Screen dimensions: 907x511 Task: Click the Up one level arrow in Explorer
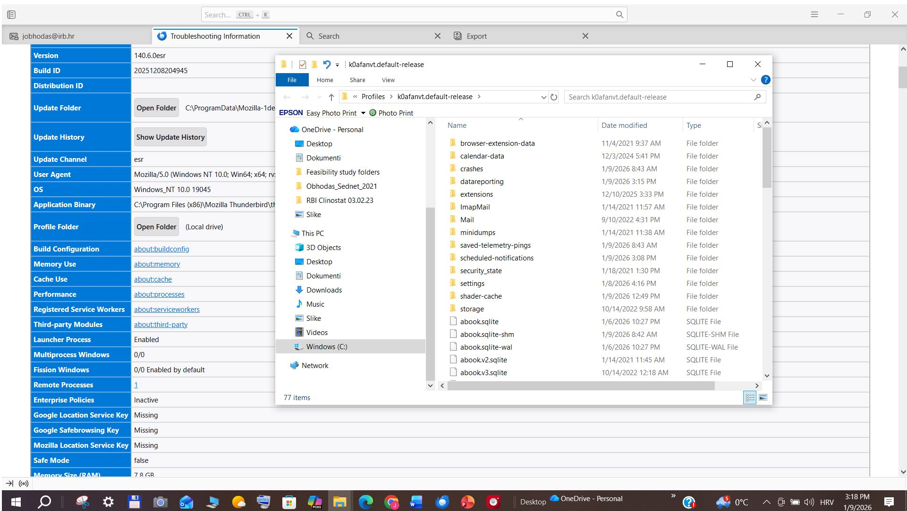[x=331, y=97]
